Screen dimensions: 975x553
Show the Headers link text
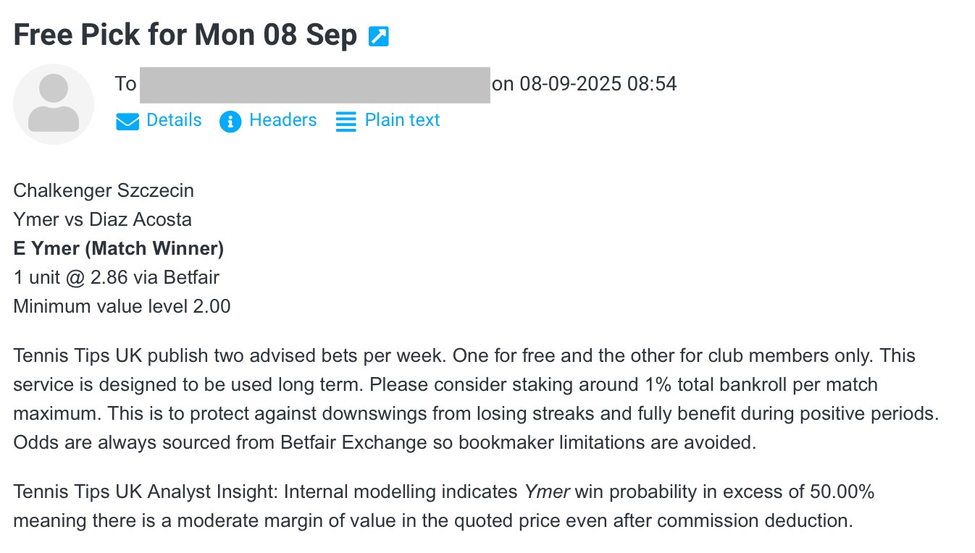pyautogui.click(x=283, y=120)
